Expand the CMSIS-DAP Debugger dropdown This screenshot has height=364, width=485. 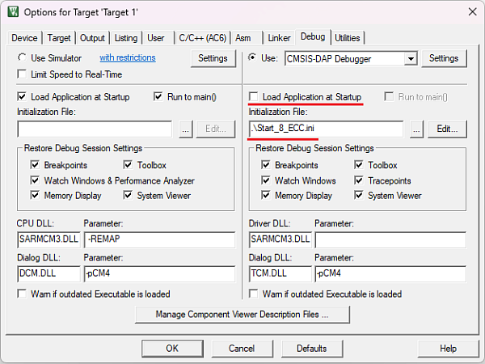pyautogui.click(x=411, y=58)
